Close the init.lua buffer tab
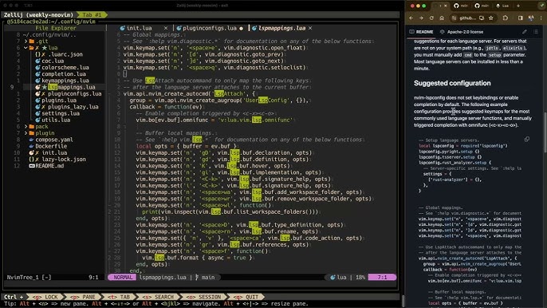 pos(166,28)
